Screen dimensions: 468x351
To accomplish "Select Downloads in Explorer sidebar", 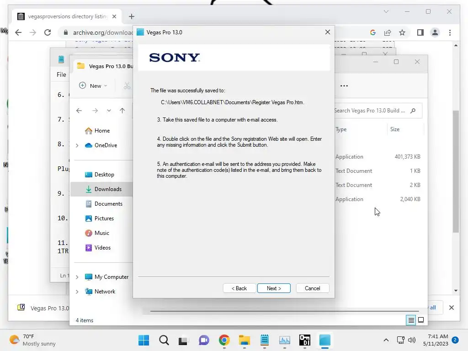I will tap(101, 189).
